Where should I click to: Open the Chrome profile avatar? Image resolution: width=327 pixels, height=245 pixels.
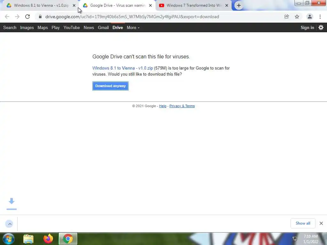point(310,17)
